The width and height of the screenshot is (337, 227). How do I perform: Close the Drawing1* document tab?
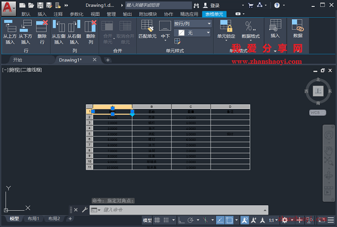click(x=95, y=60)
